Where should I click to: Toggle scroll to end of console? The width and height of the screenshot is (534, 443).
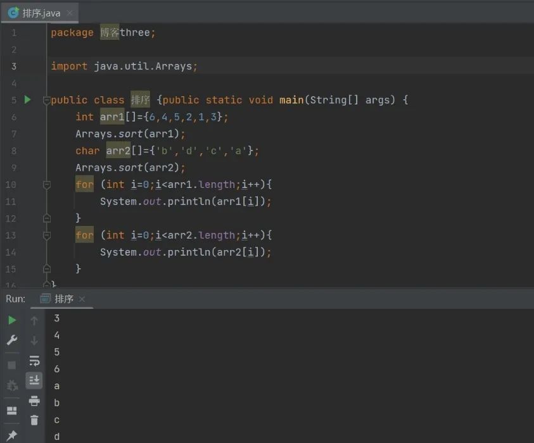(x=34, y=380)
